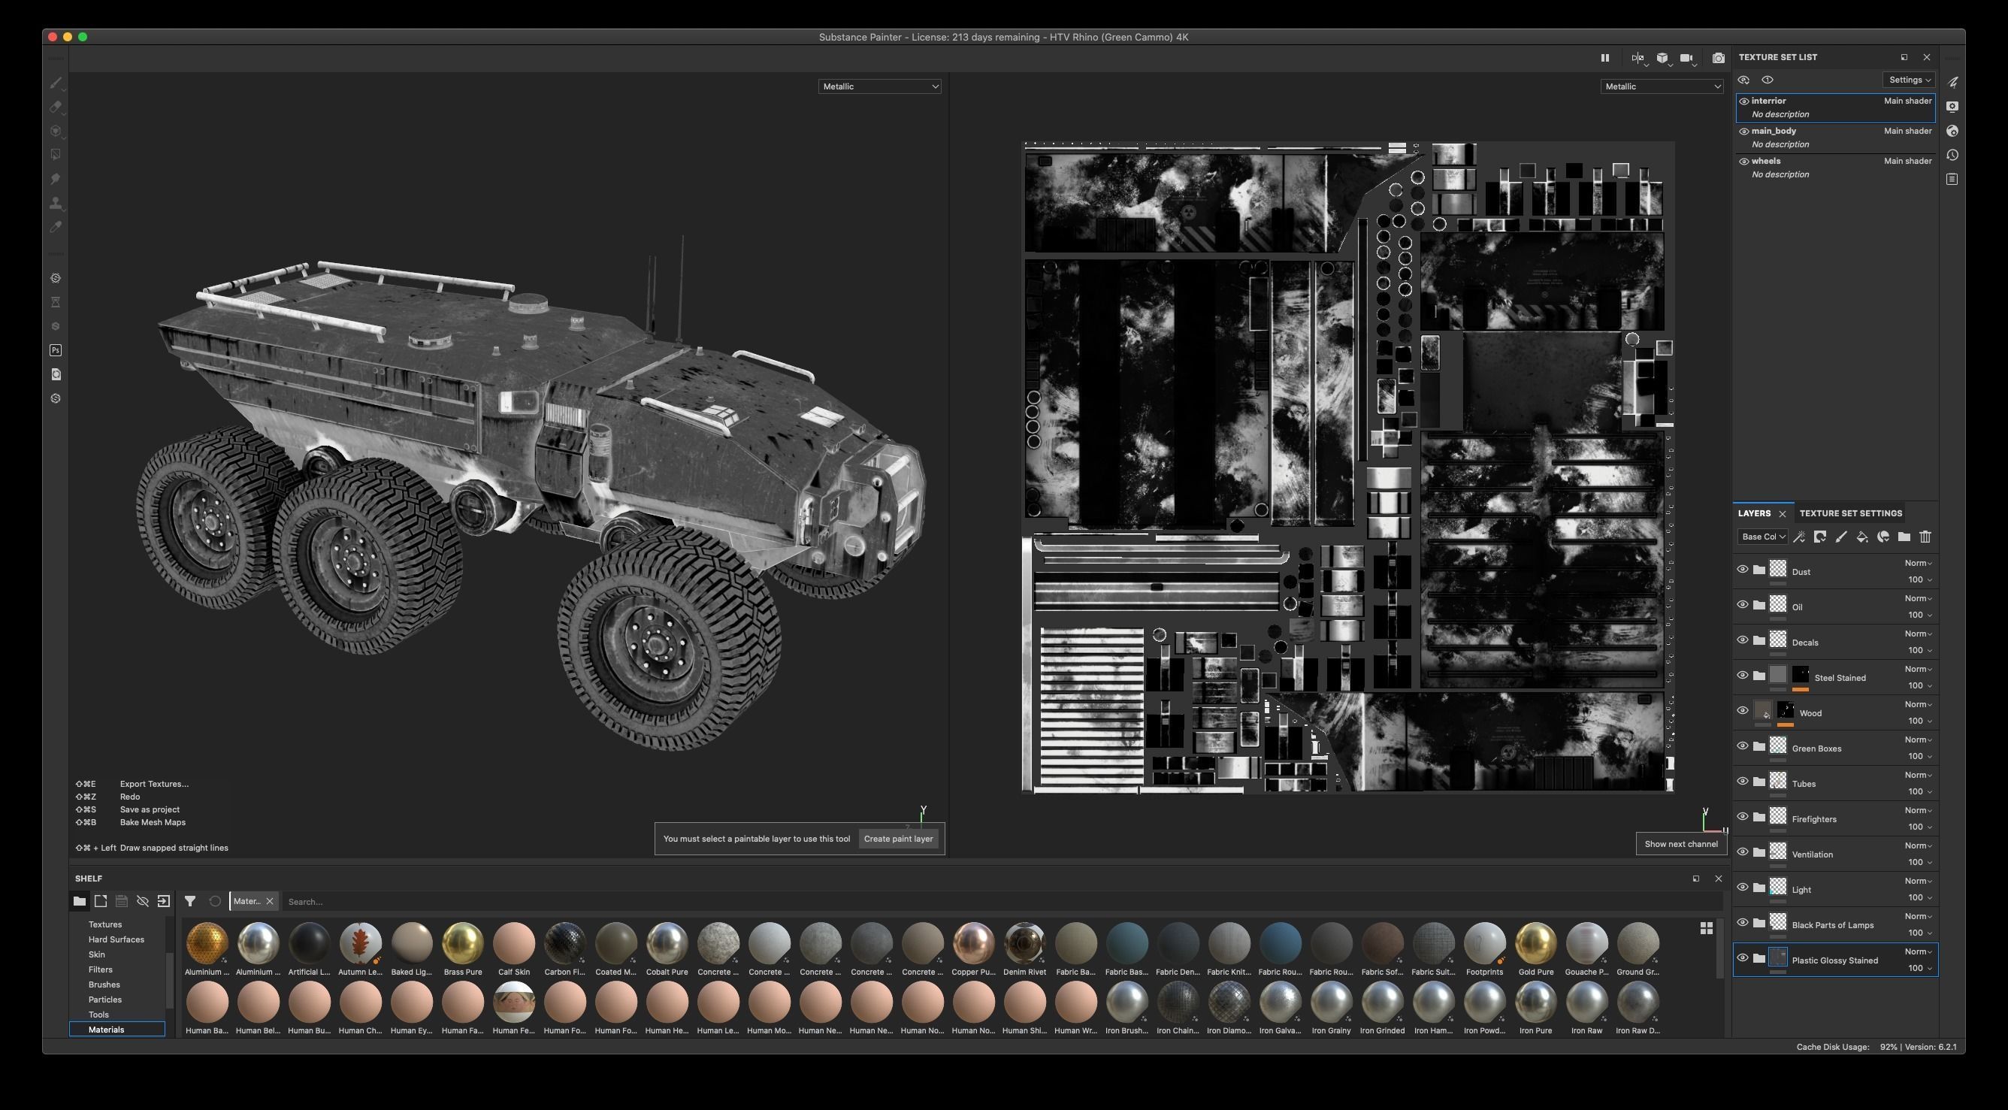Select Textures category in shelf
2008x1110 pixels.
105,924
